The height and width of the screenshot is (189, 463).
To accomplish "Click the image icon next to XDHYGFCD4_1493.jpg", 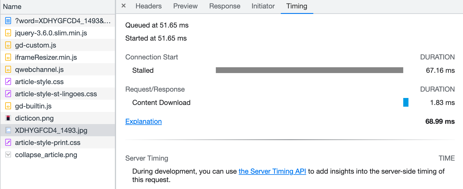I will (x=8, y=130).
